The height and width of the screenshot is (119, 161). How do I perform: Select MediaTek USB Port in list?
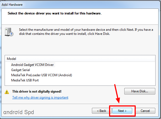point(25,80)
